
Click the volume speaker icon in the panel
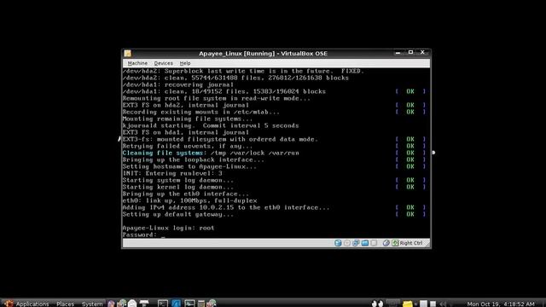tap(443, 304)
